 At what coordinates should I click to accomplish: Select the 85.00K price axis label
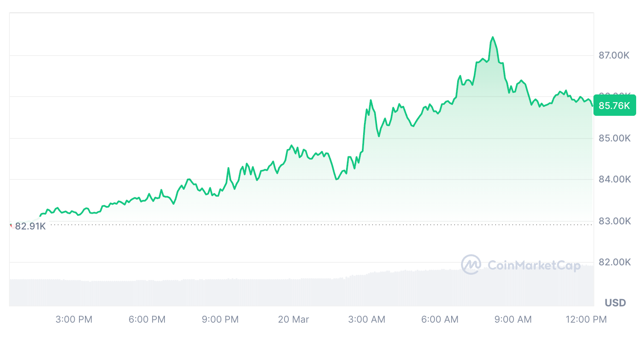[x=614, y=138]
